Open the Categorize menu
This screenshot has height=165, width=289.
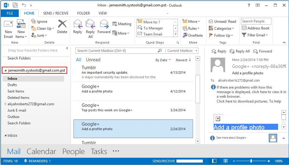click(x=221, y=28)
